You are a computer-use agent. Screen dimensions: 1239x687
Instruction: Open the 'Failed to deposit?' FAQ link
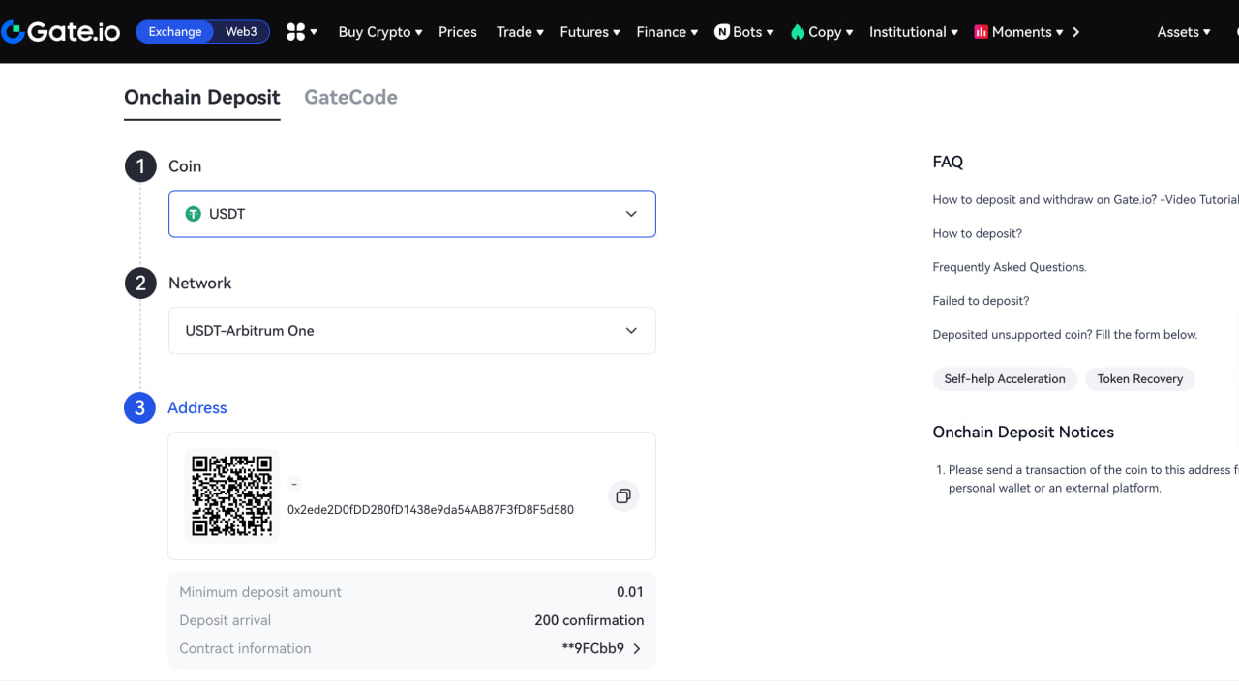pos(981,301)
